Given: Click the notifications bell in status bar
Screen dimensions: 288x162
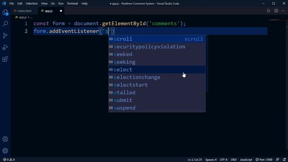Looking at the screenshot, I should (284, 160).
